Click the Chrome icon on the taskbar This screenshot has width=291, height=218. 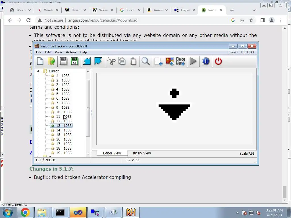pyautogui.click(x=25, y=212)
